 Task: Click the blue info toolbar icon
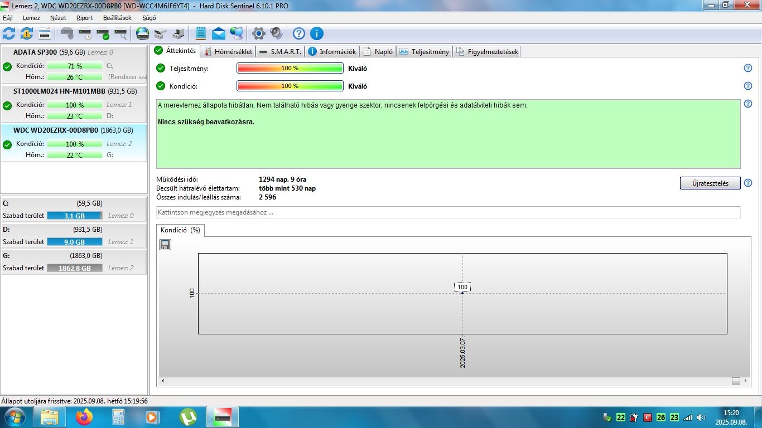[317, 33]
